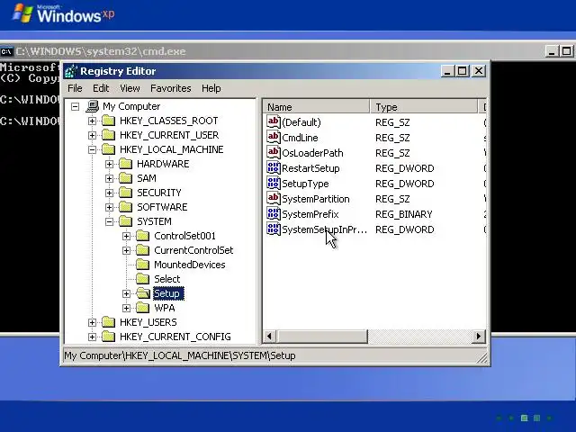Expand the SOFTWARE key
Viewport: 576px width, 432px height.
pos(109,207)
